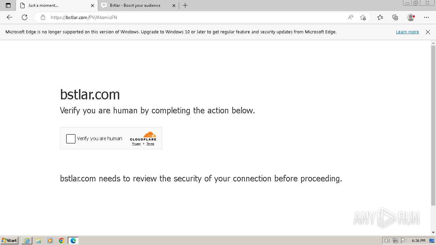
Task: Open Cloudflare Terms link
Action: coord(150,144)
